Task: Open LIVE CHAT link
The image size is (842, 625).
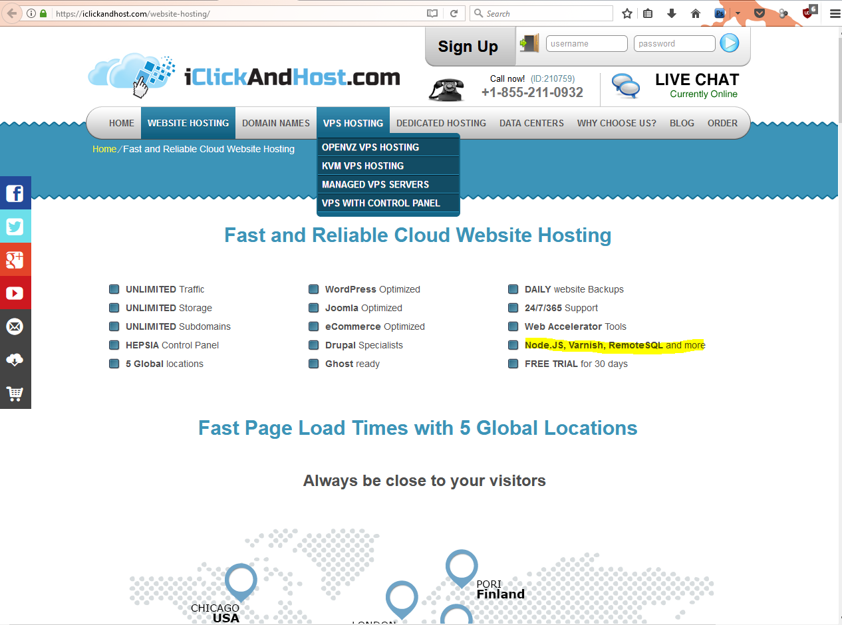Action: [697, 80]
